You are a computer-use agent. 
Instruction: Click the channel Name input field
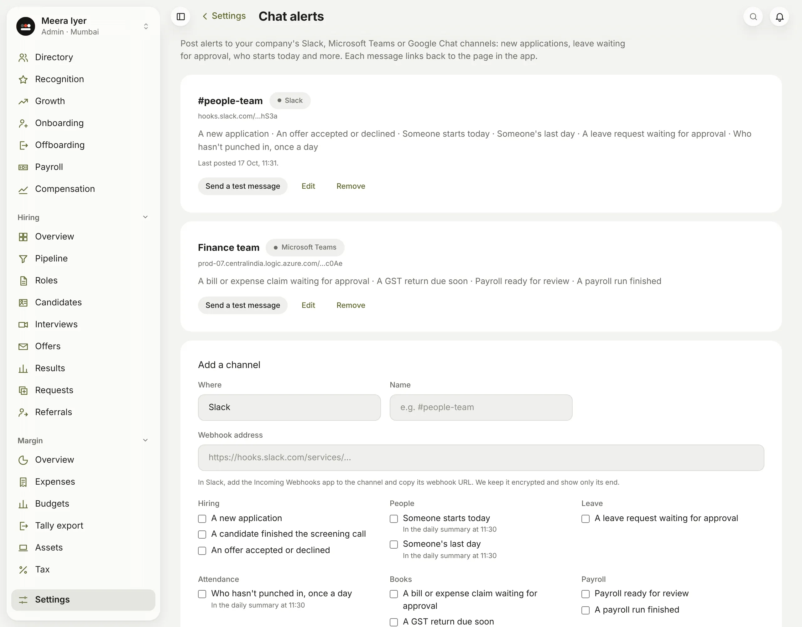coord(481,407)
